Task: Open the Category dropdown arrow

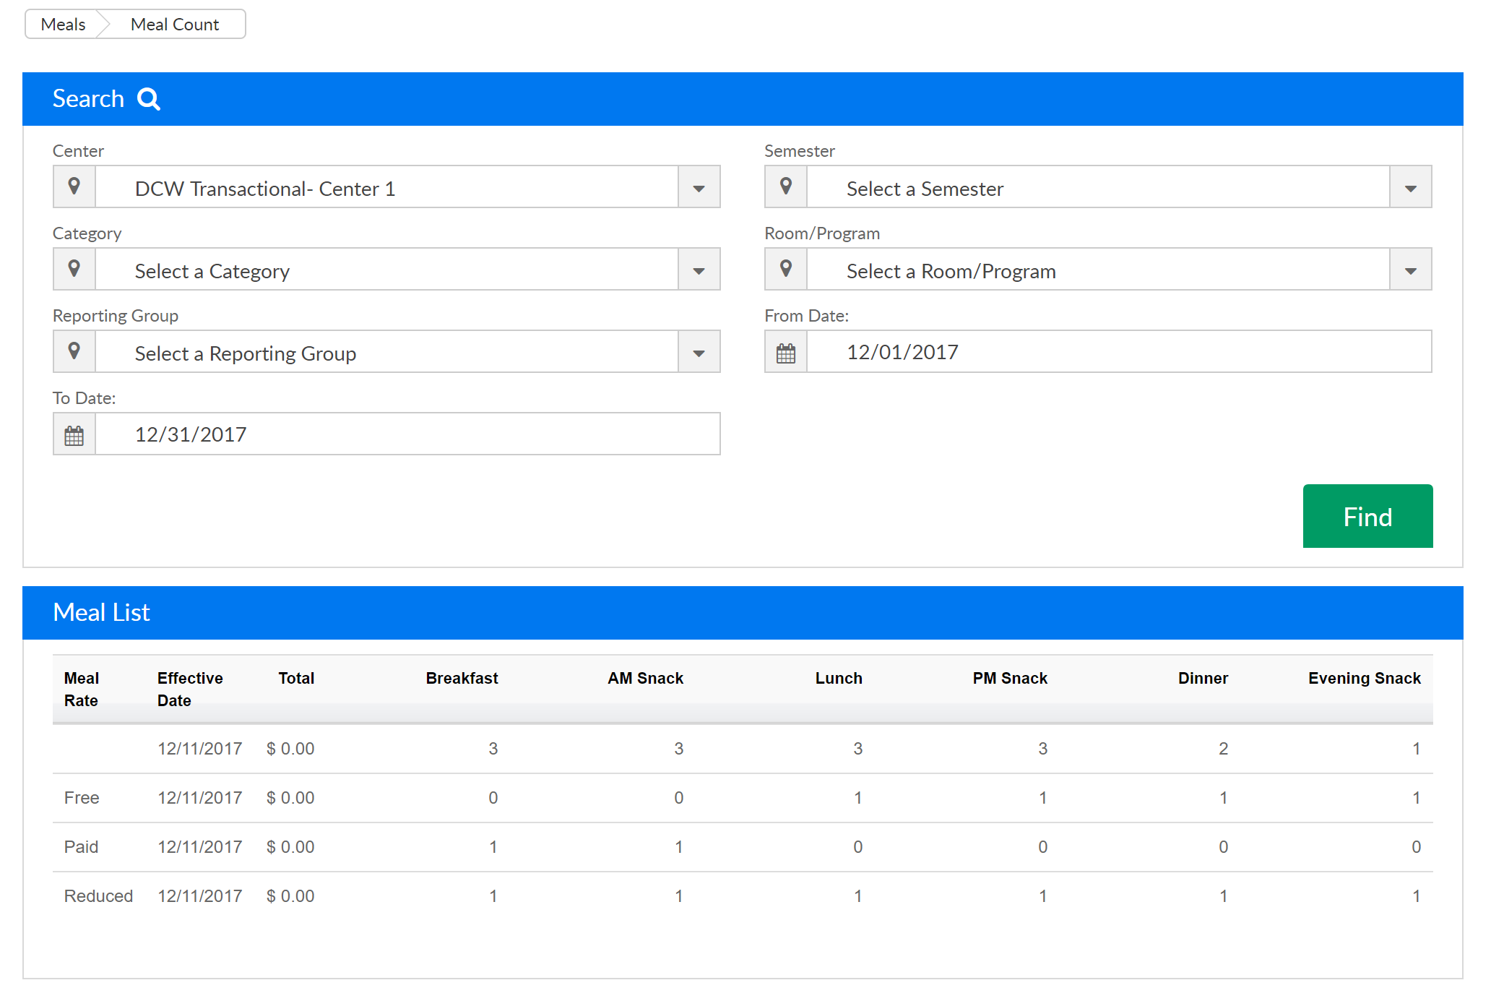Action: (699, 270)
